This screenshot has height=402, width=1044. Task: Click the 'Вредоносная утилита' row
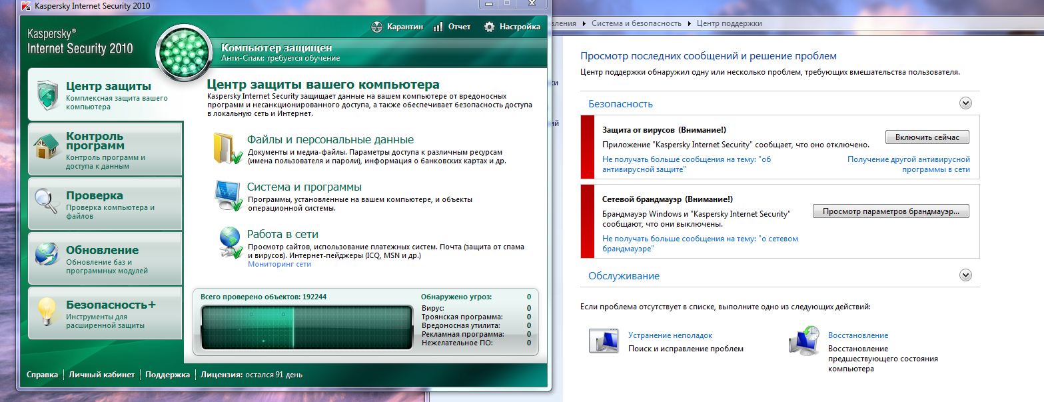[476, 325]
